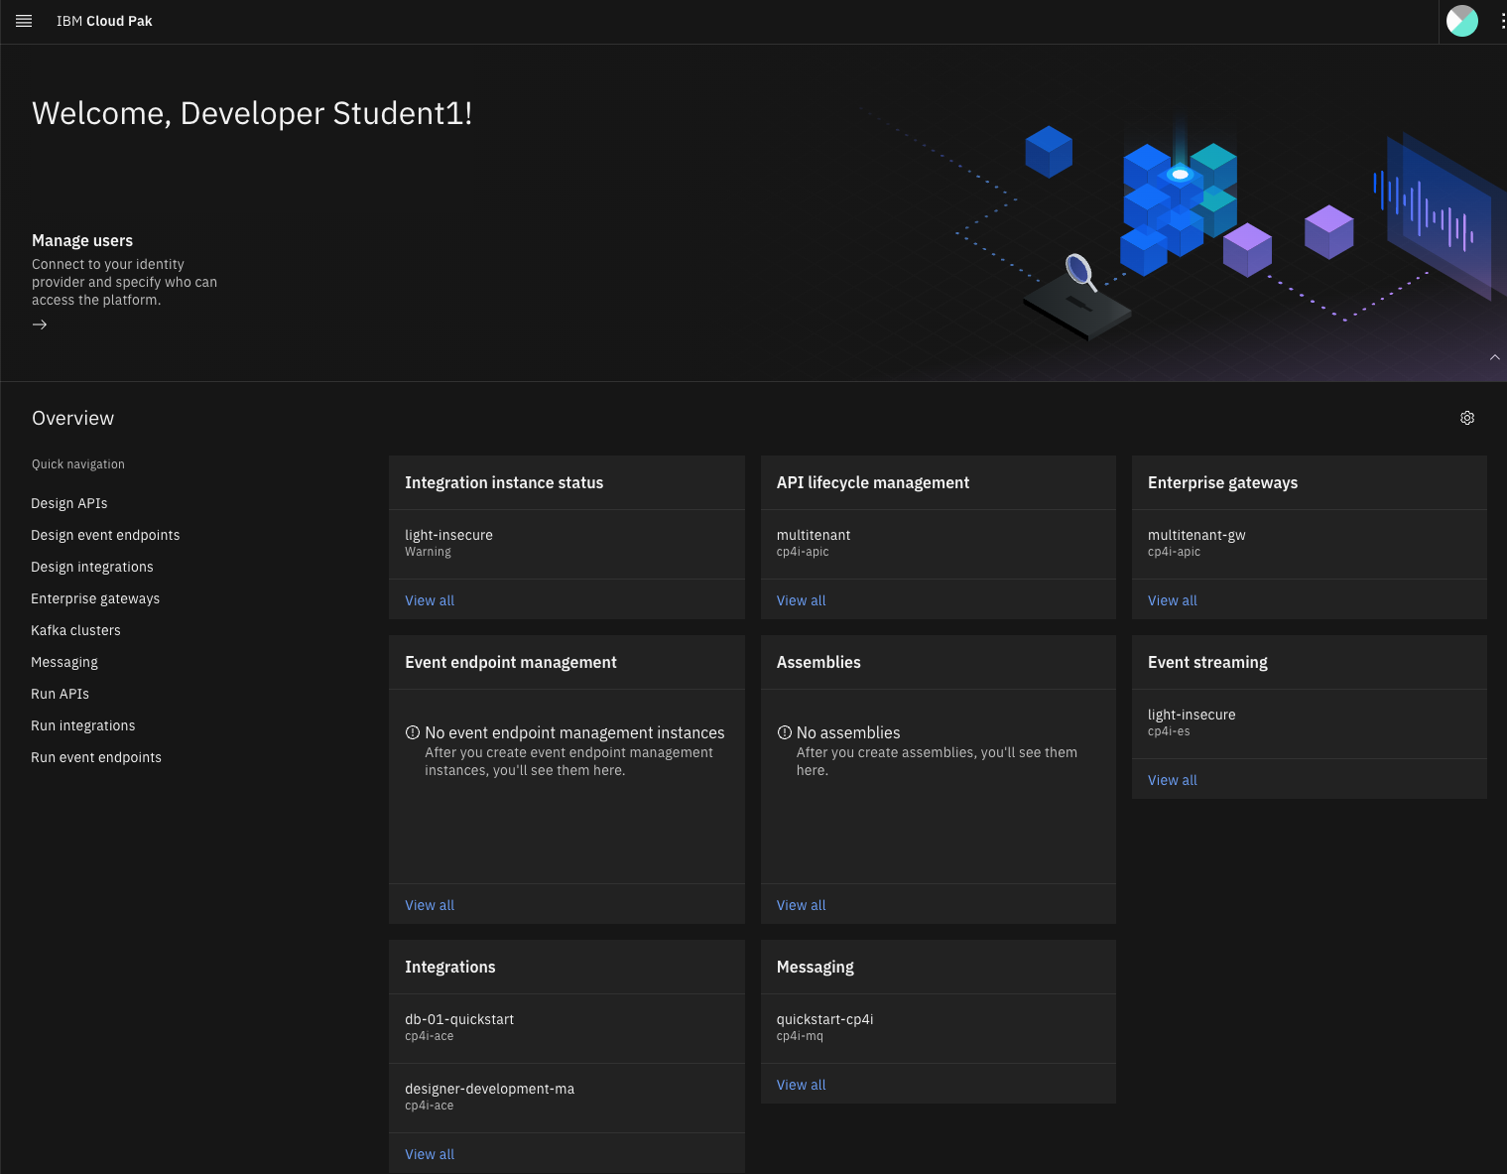This screenshot has height=1174, width=1507.
Task: Open Design integrations link
Action: pos(92,567)
